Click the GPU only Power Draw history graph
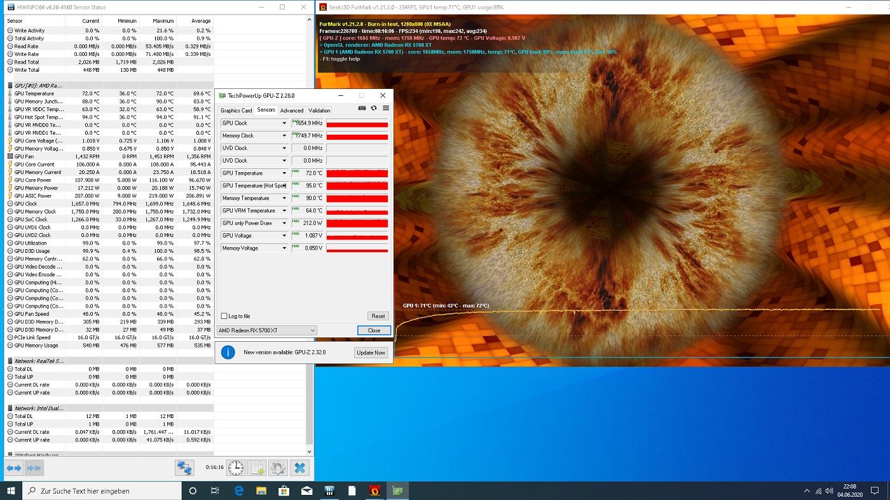Image resolution: width=890 pixels, height=500 pixels. [357, 223]
